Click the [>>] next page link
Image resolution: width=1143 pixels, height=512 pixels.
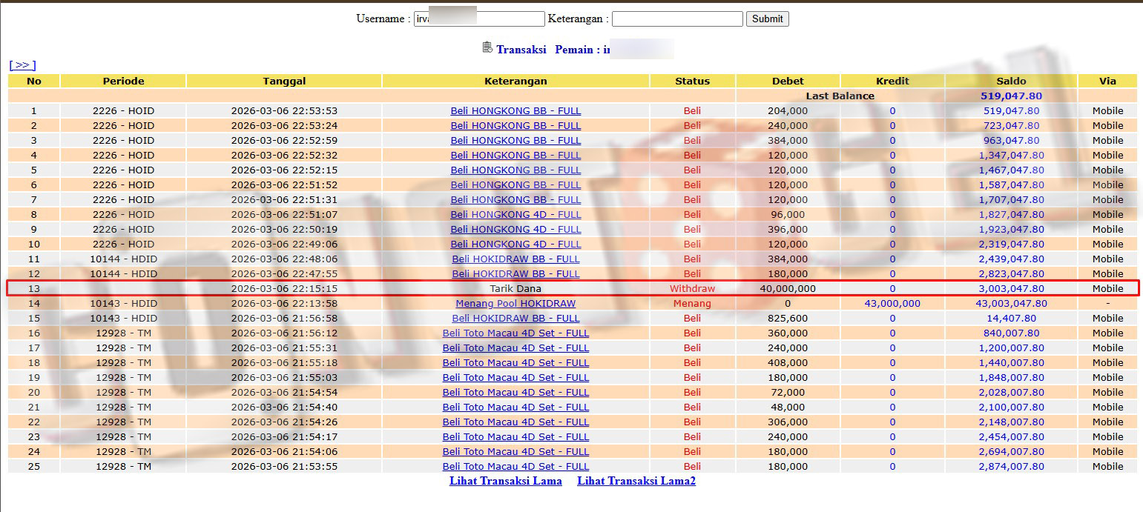pyautogui.click(x=22, y=65)
